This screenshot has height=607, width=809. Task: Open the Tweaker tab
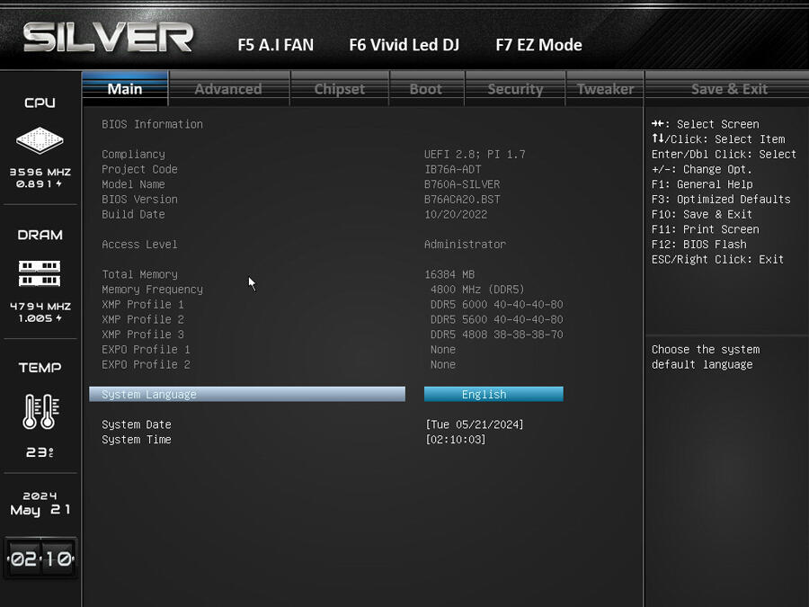(605, 89)
